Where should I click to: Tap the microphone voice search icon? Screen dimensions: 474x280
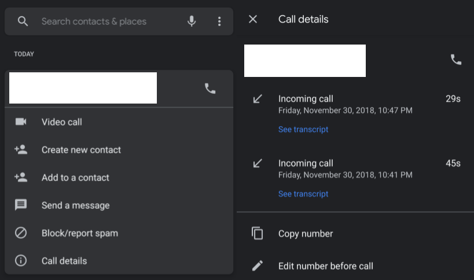click(x=192, y=21)
